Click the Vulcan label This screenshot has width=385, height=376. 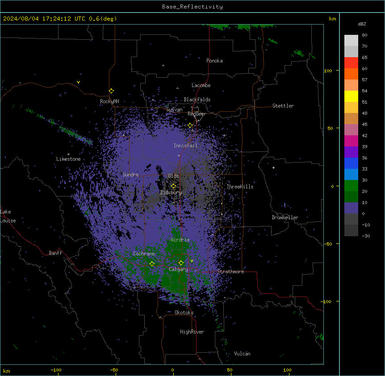coord(242,354)
